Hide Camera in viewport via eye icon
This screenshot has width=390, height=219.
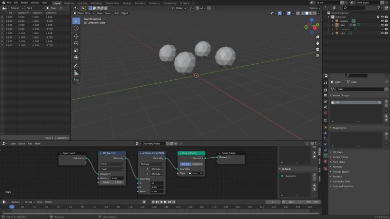(382, 21)
